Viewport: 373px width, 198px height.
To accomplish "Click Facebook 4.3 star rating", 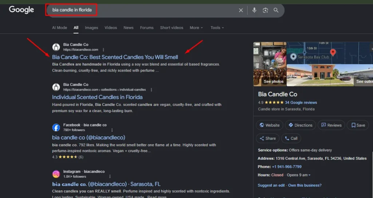I will pos(67,157).
